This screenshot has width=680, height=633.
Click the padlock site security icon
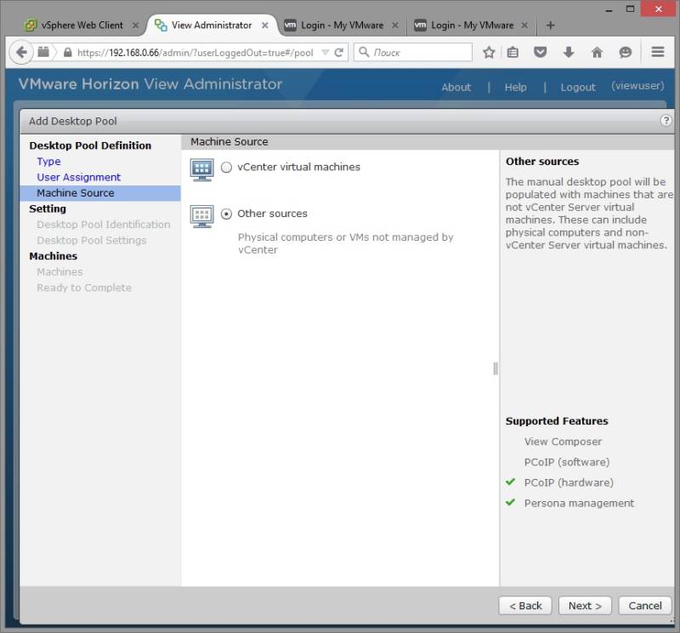(x=68, y=53)
